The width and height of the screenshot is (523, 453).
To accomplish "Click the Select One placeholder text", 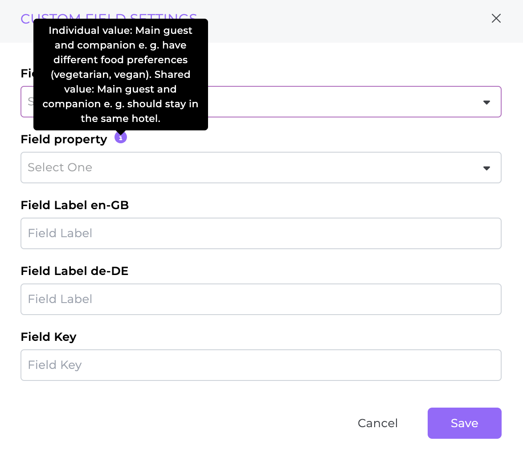I will tap(60, 167).
